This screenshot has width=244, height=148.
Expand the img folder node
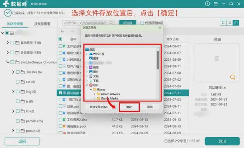click(x=13, y=91)
